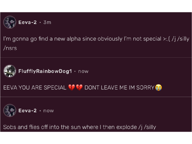Click the loudly crying face emoji
This screenshot has height=144, width=192.
(x=158, y=88)
